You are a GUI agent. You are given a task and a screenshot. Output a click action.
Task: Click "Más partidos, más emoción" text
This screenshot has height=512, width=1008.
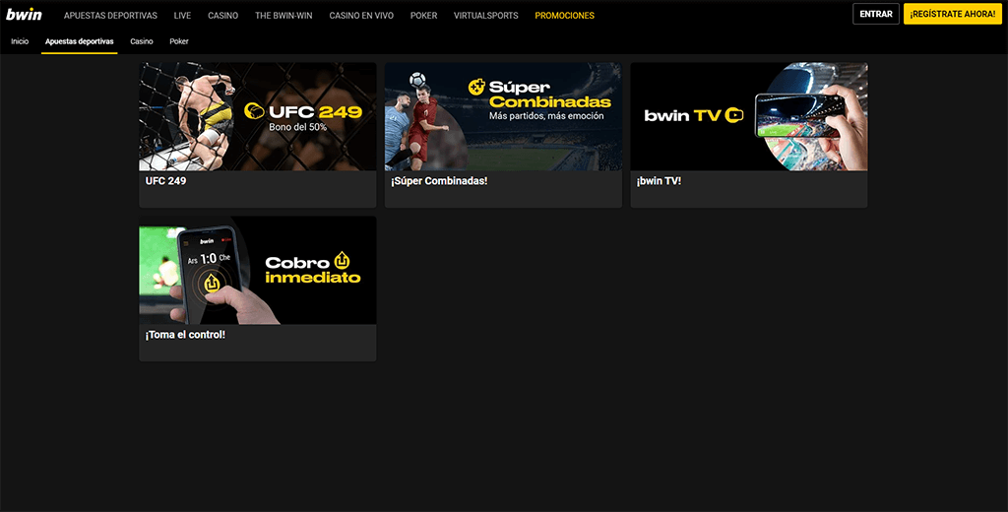546,116
